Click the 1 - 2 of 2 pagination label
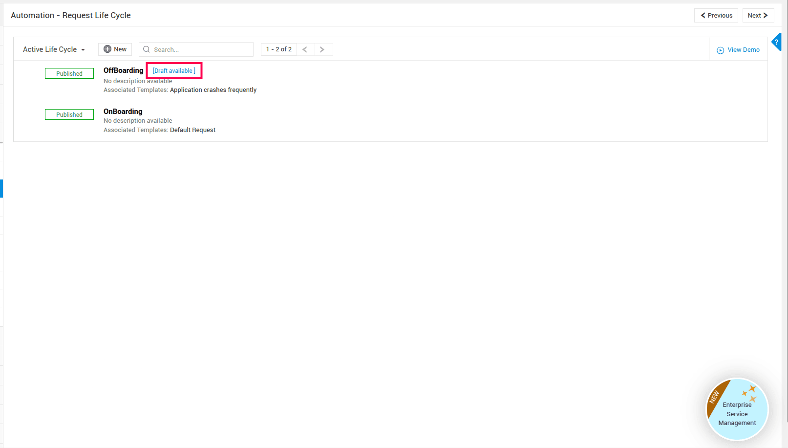The height and width of the screenshot is (448, 788). 279,49
